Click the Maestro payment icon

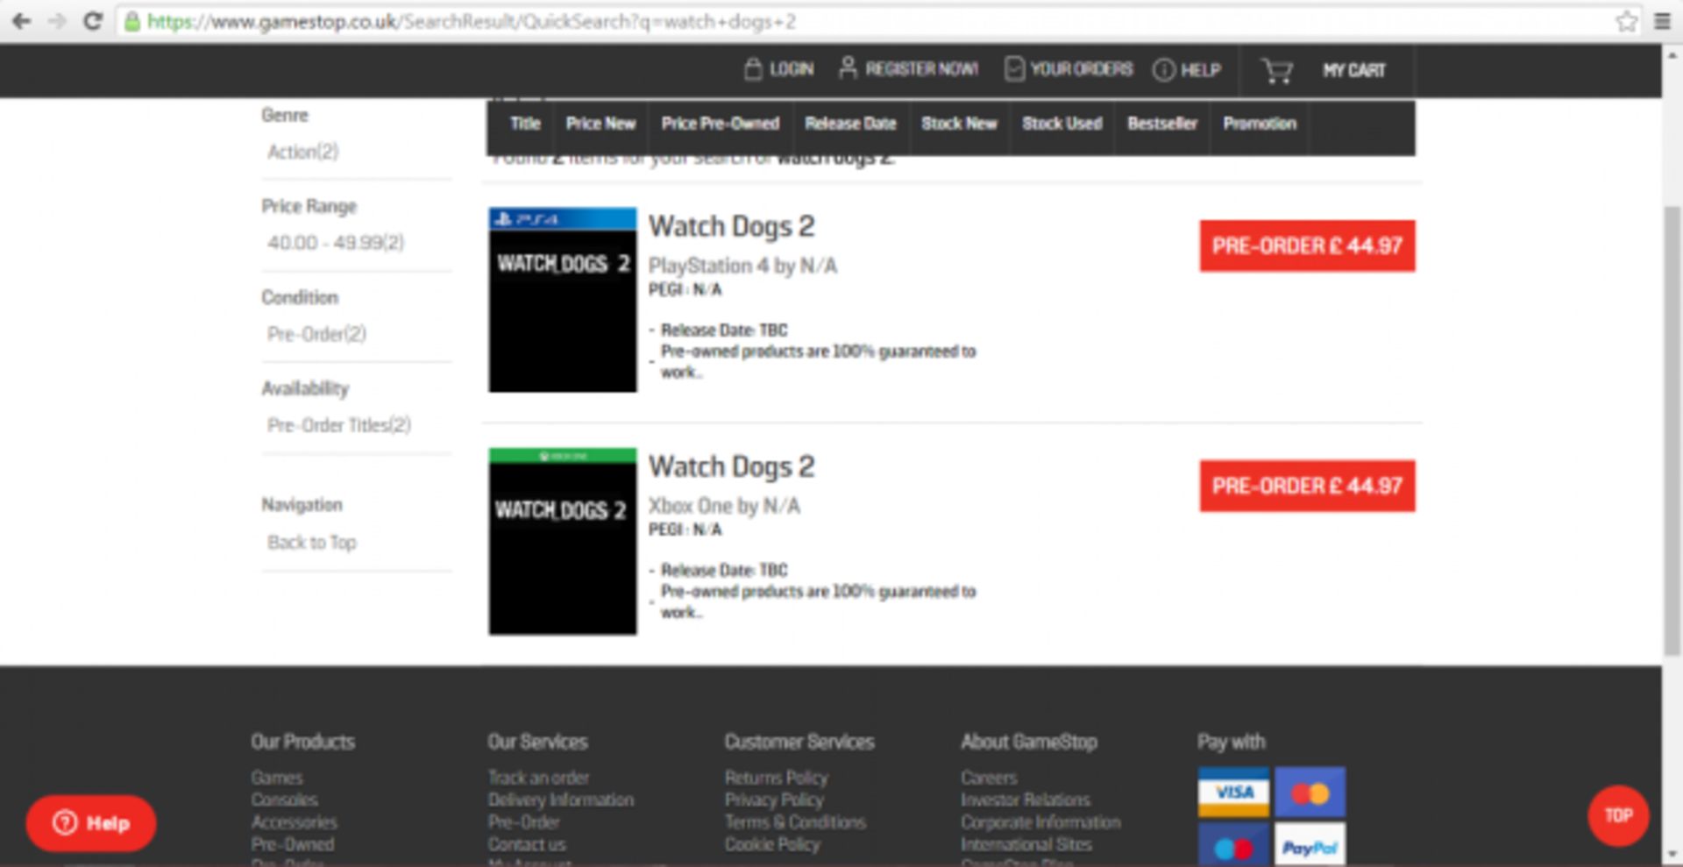coord(1233,844)
